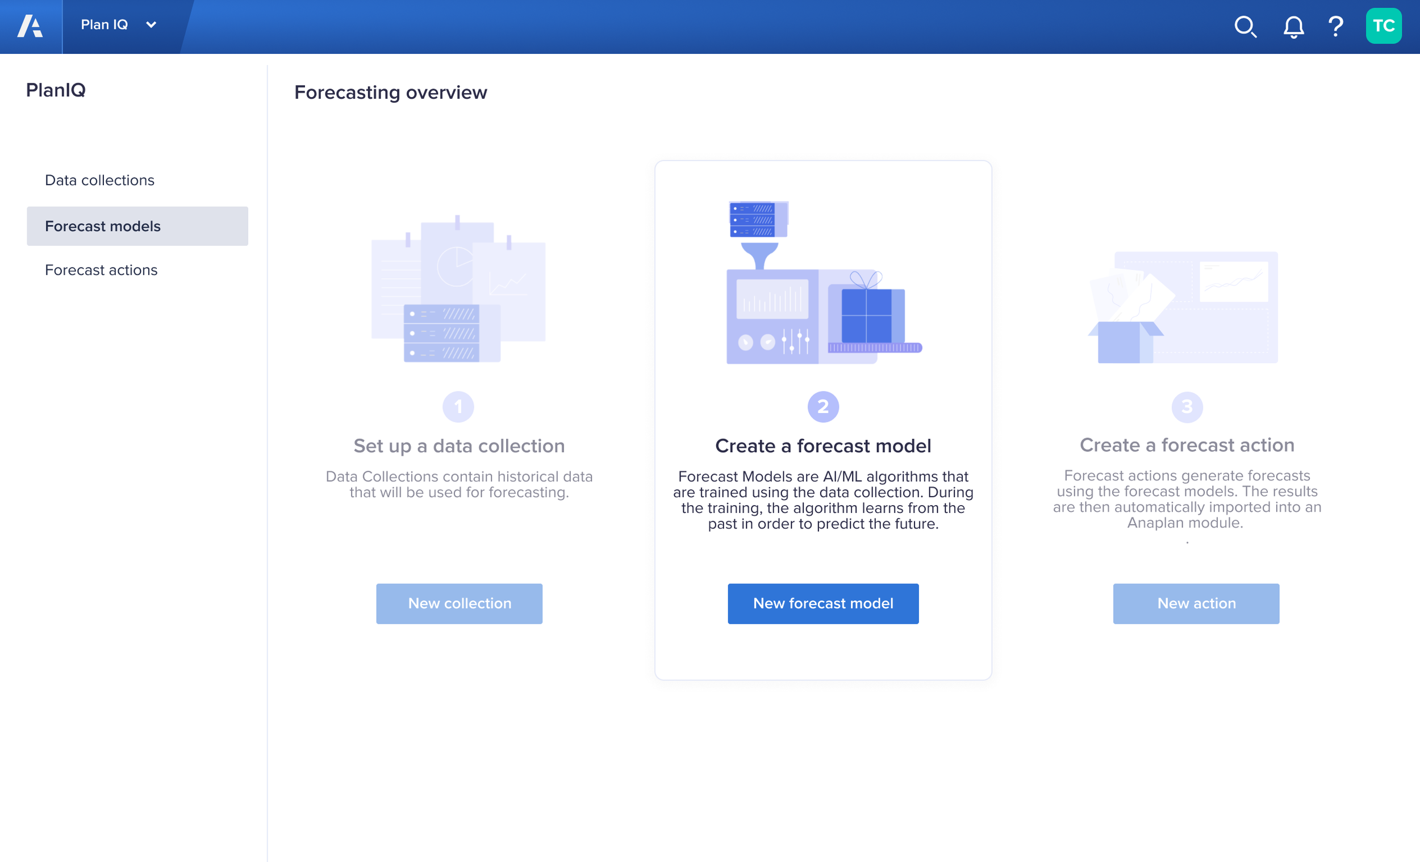
Task: Click the New collection button
Action: [460, 603]
